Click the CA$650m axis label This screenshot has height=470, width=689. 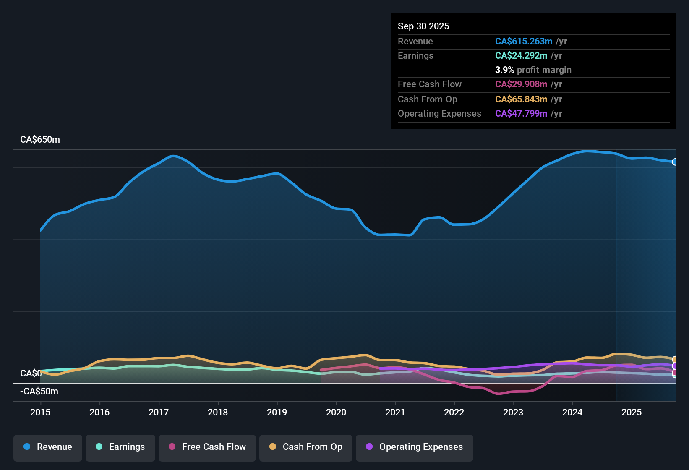[40, 139]
